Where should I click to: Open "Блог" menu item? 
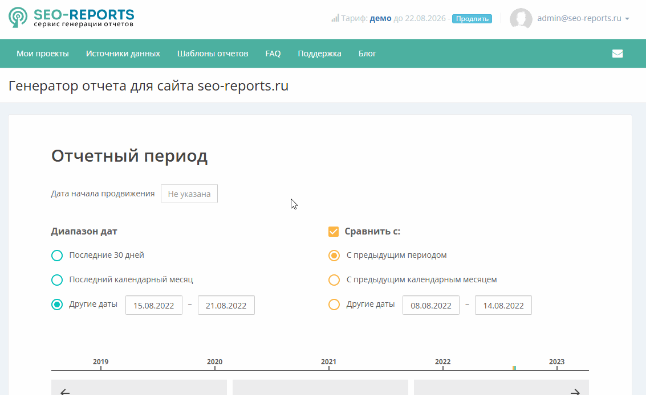(367, 54)
